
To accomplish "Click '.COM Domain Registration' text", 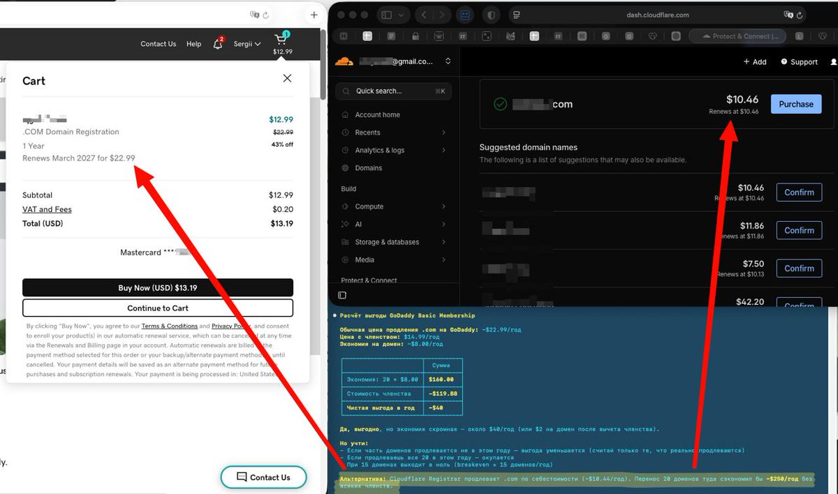I will [71, 132].
